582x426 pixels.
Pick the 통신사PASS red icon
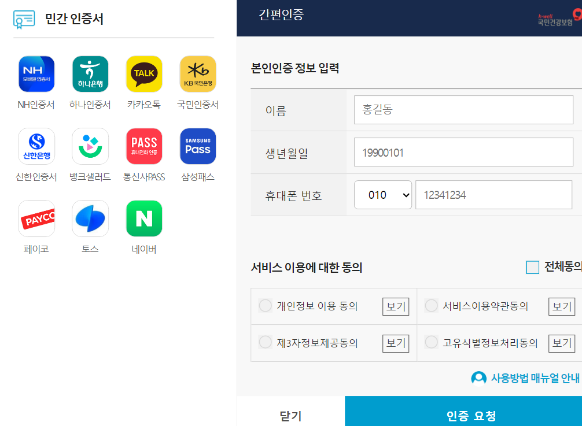(144, 146)
